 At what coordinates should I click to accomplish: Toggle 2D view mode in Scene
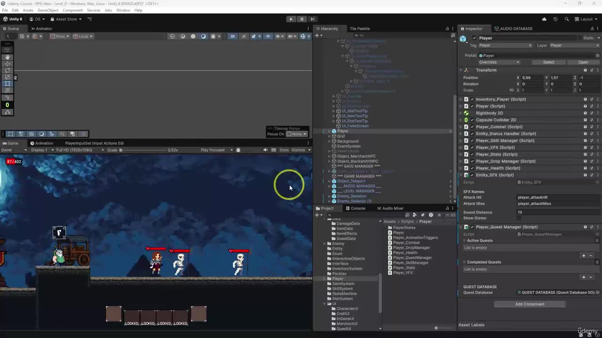pyautogui.click(x=232, y=36)
